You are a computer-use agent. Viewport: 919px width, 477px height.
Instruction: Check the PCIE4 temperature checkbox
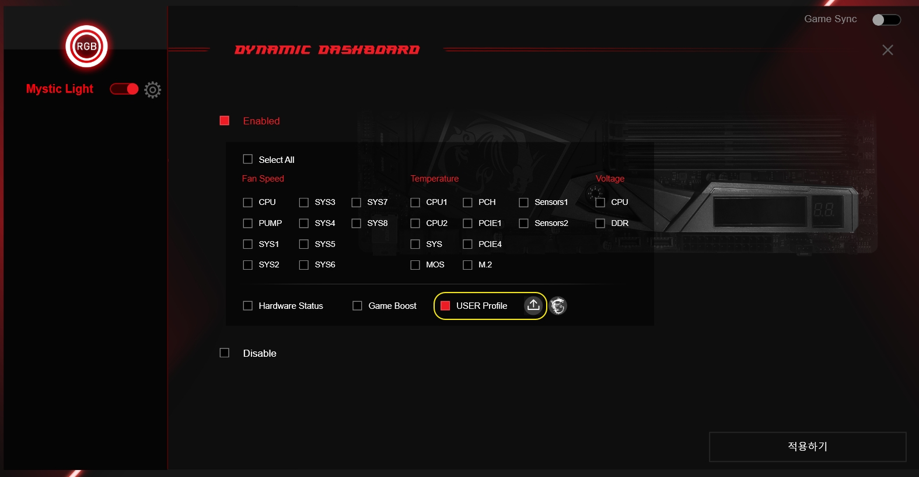pyautogui.click(x=468, y=244)
